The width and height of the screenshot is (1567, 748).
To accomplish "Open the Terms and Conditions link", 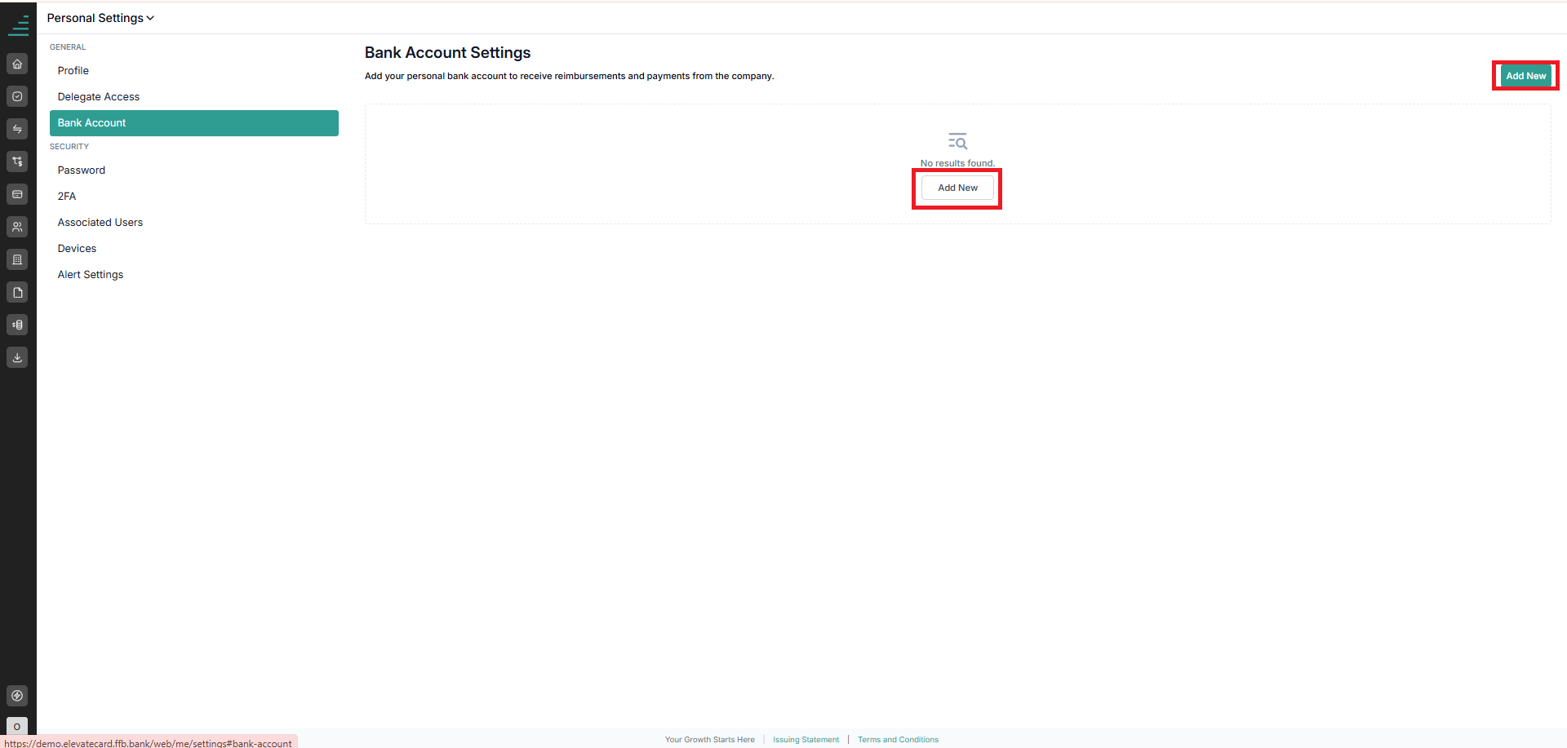I will pyautogui.click(x=898, y=740).
